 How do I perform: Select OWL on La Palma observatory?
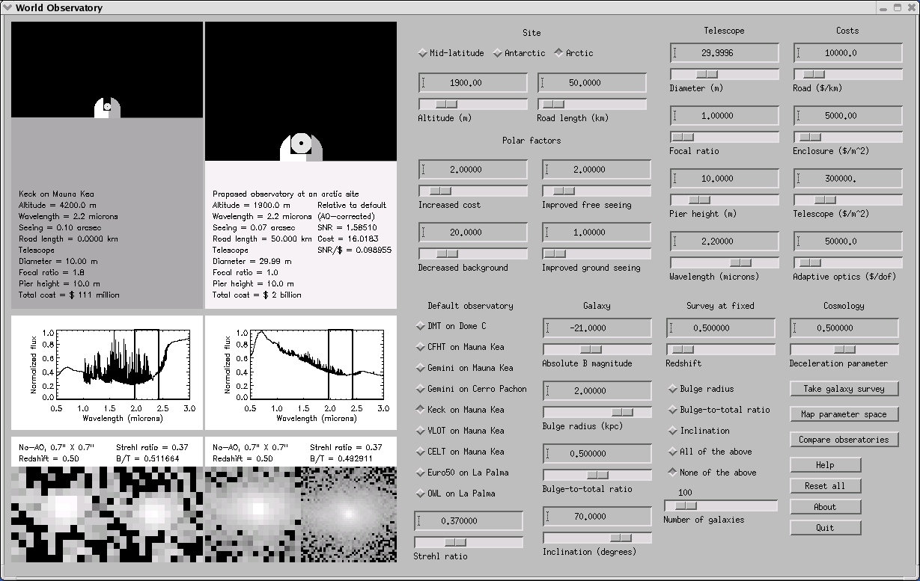pyautogui.click(x=421, y=494)
